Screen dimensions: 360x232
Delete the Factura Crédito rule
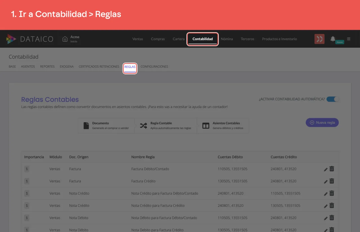(x=332, y=181)
